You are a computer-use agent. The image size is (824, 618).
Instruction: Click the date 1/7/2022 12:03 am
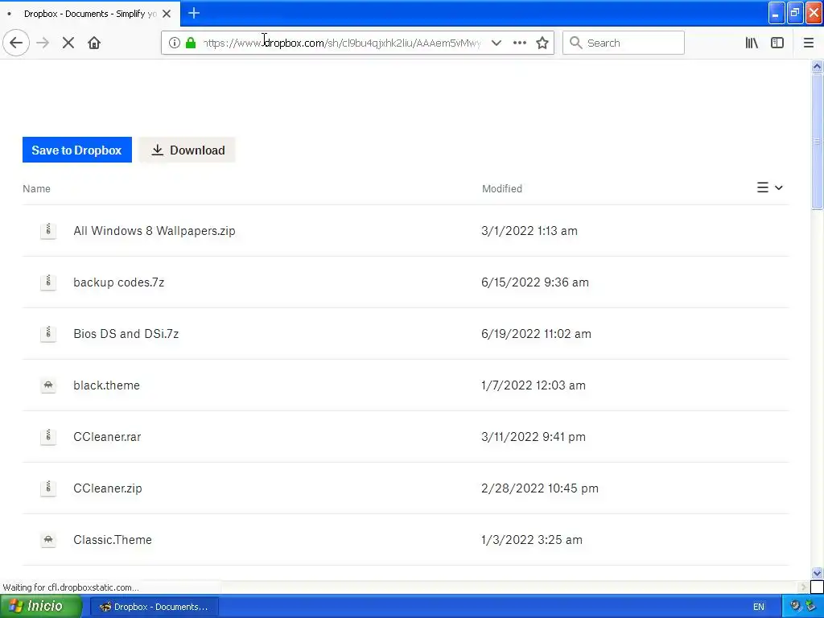[x=534, y=385]
